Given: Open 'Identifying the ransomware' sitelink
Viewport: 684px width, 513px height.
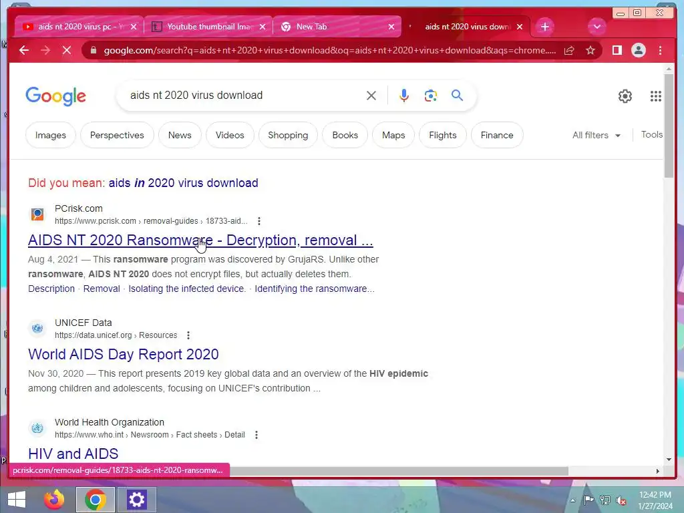Looking at the screenshot, I should pos(315,289).
